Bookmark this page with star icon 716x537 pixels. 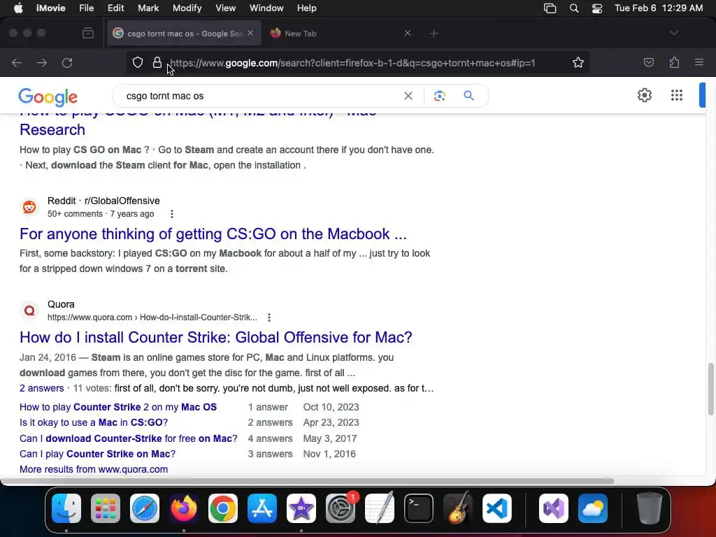578,62
